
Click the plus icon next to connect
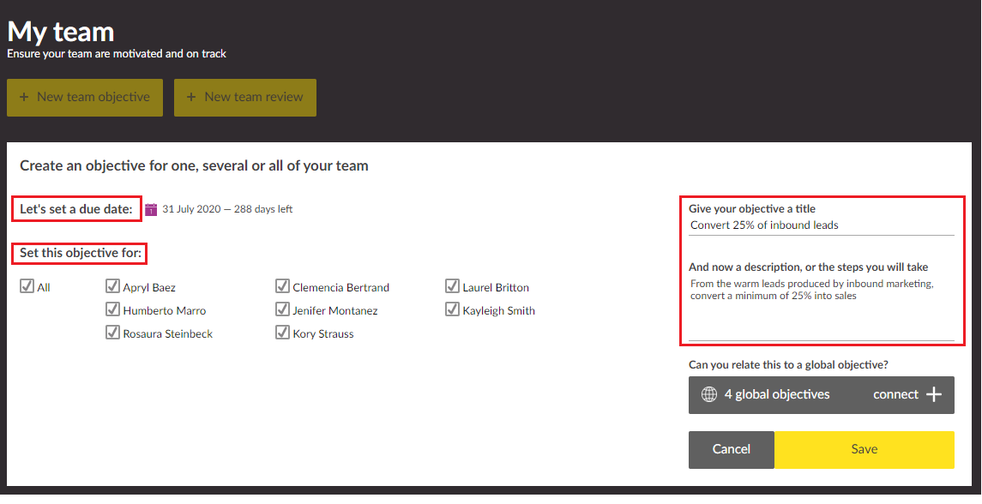[934, 395]
